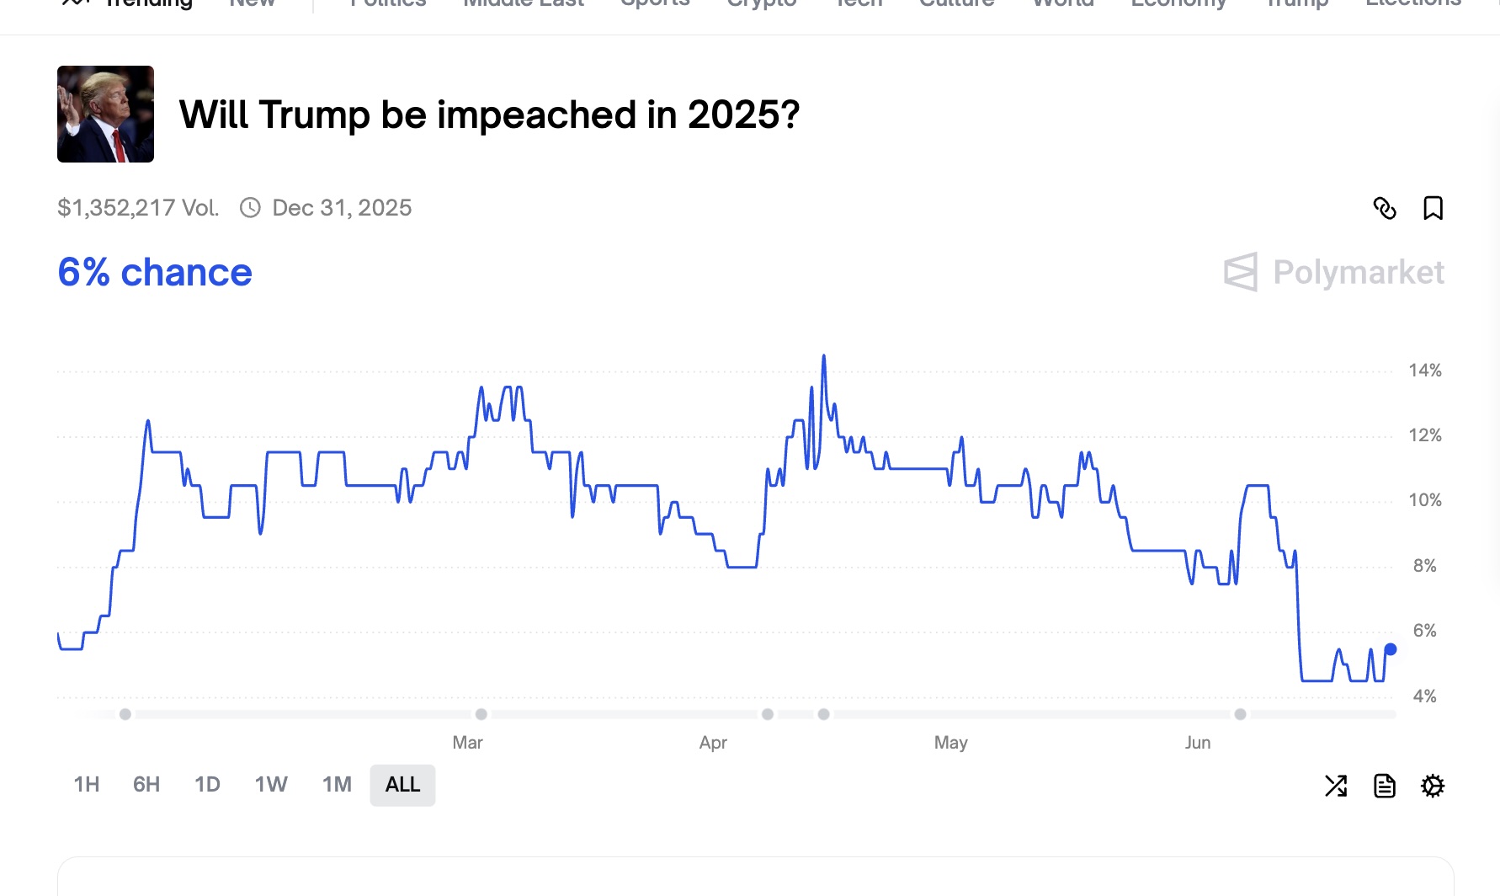Choose the ALL time range
1500x896 pixels.
pos(402,785)
